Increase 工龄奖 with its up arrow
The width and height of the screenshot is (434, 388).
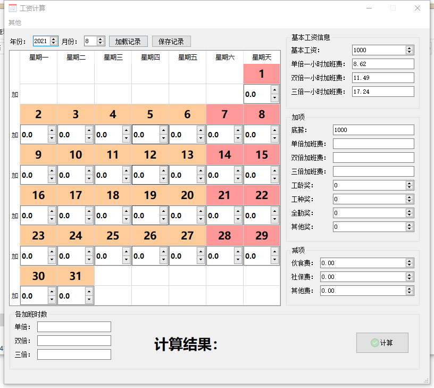pos(409,183)
